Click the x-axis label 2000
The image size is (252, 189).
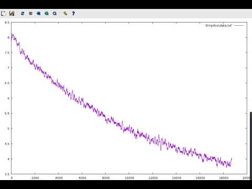pos(35,178)
